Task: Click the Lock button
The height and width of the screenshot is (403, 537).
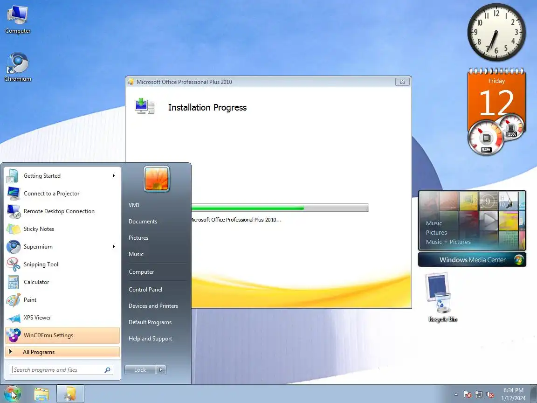Action: [140, 370]
